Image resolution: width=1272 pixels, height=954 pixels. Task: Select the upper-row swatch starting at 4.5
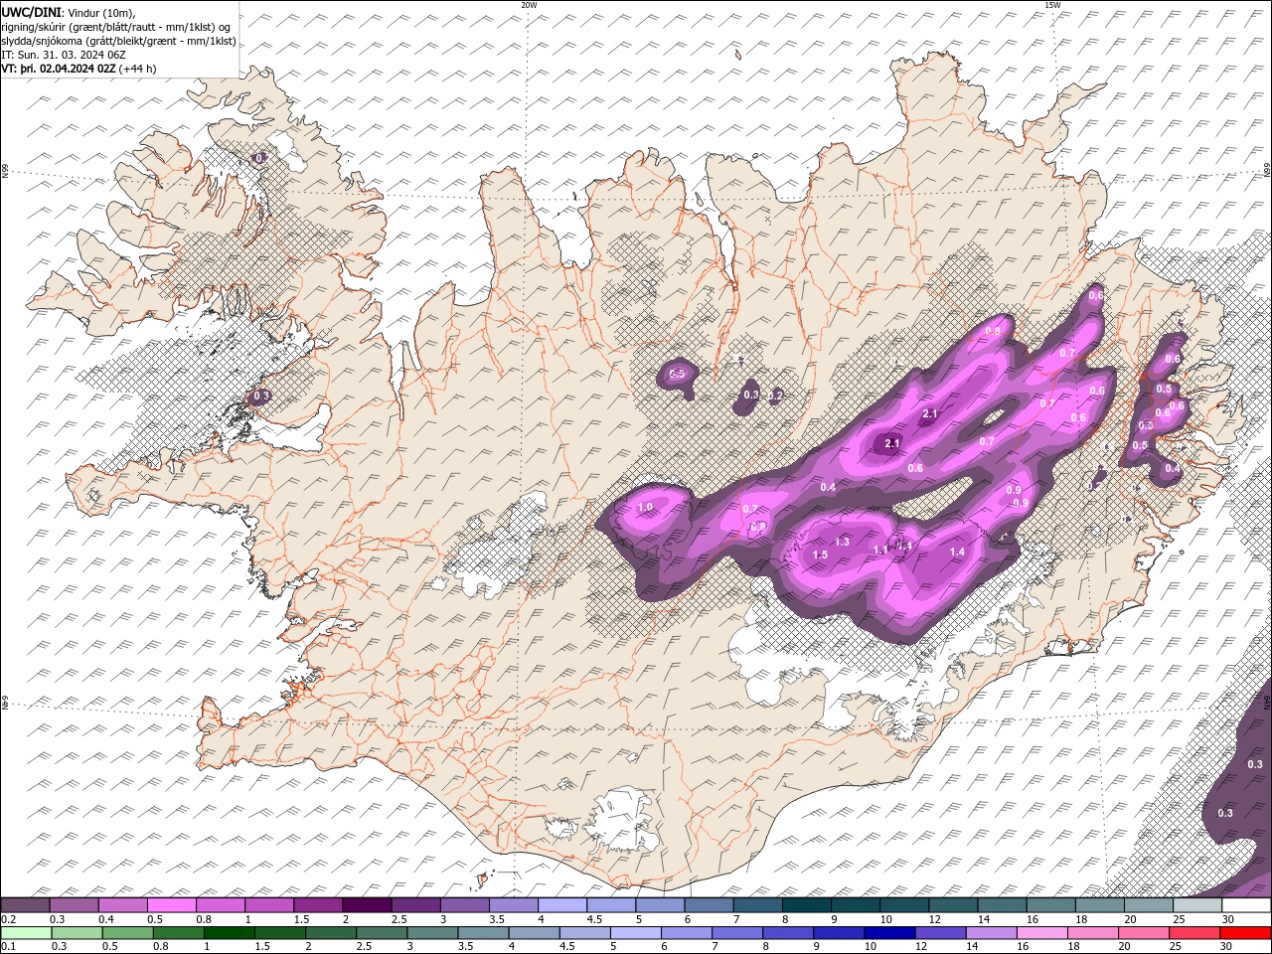pos(610,905)
